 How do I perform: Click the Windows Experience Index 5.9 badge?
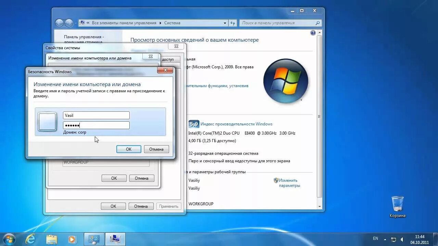click(x=193, y=124)
